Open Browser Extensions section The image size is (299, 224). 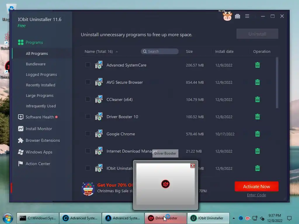[39, 140]
